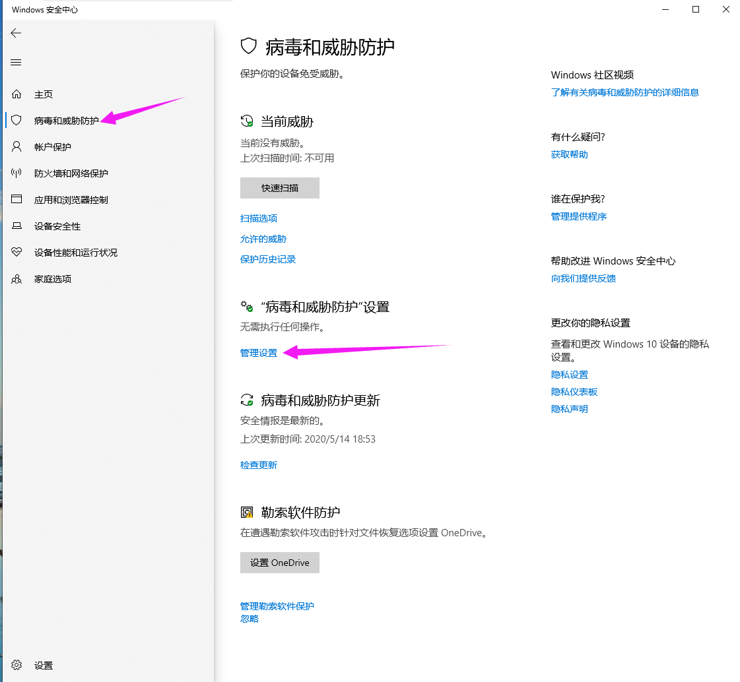The image size is (740, 682).
Task: Click the 设置 OneDrive button
Action: [x=280, y=563]
